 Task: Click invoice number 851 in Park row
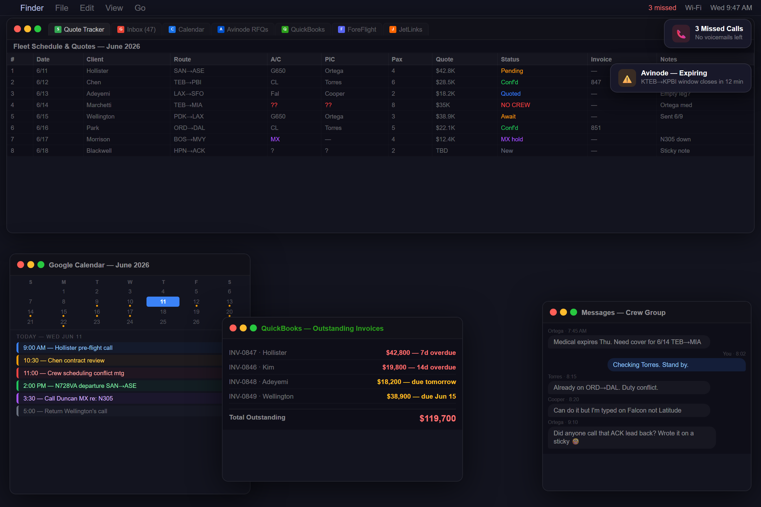pos(596,128)
